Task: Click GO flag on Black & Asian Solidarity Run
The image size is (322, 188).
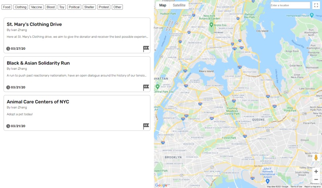Action: 146,88
